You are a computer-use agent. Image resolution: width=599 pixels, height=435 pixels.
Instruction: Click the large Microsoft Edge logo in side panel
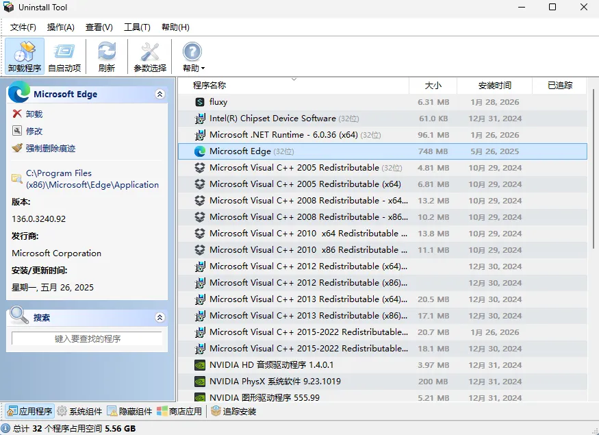click(x=19, y=92)
